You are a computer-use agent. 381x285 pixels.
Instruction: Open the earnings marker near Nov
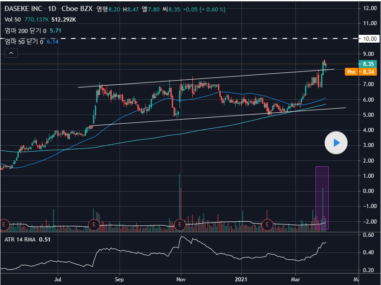[180, 225]
